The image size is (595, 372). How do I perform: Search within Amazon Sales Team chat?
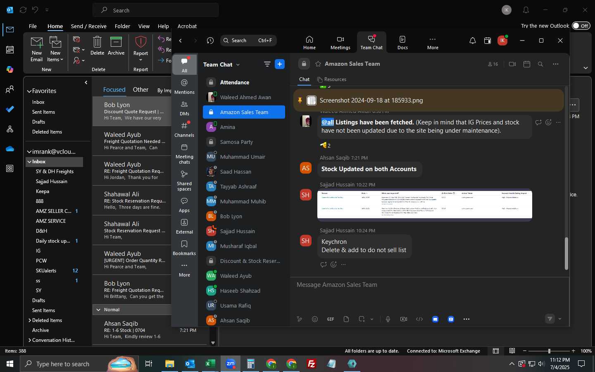[x=540, y=64]
